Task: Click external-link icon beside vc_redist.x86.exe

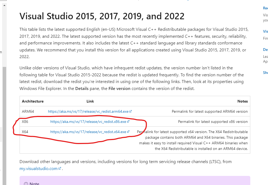Action: 128,122
